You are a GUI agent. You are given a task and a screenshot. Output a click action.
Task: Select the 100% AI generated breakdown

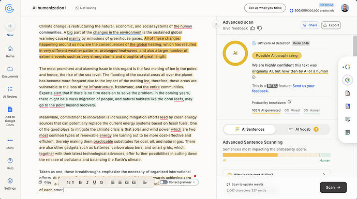tap(266, 110)
